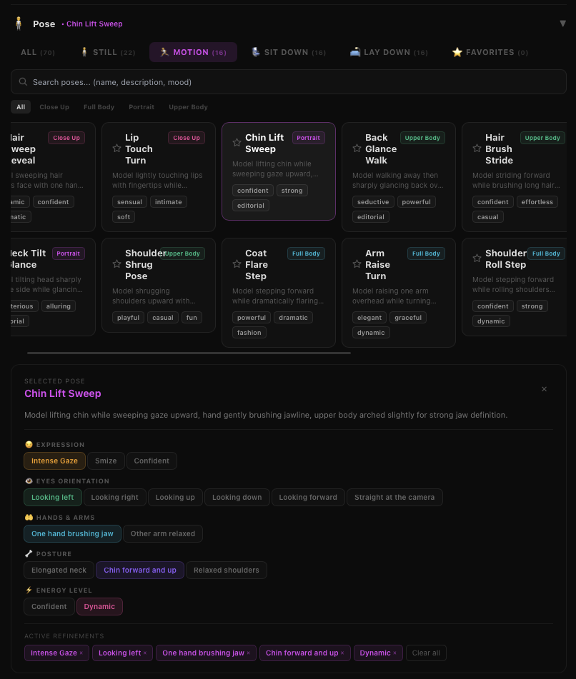Select the Confident energy level option
This screenshot has height=679, width=576.
pyautogui.click(x=49, y=607)
